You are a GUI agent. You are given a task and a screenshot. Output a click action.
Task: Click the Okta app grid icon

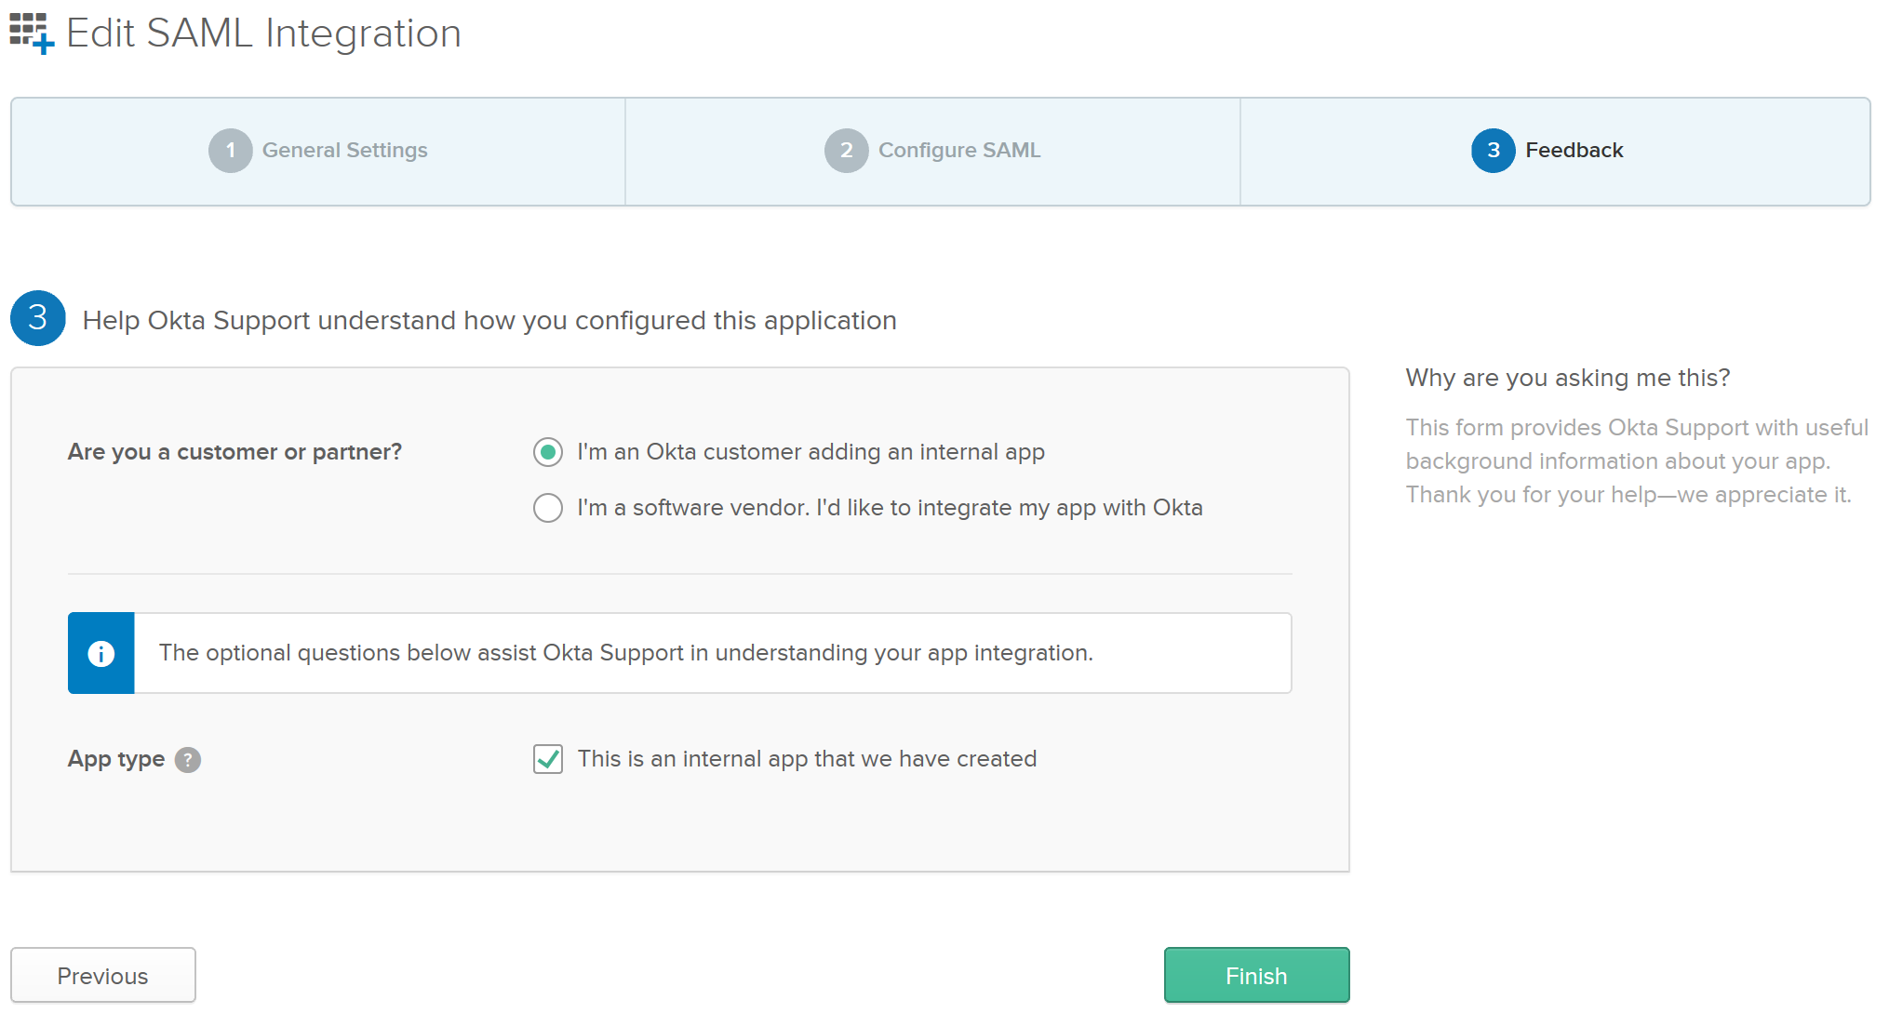click(x=30, y=29)
